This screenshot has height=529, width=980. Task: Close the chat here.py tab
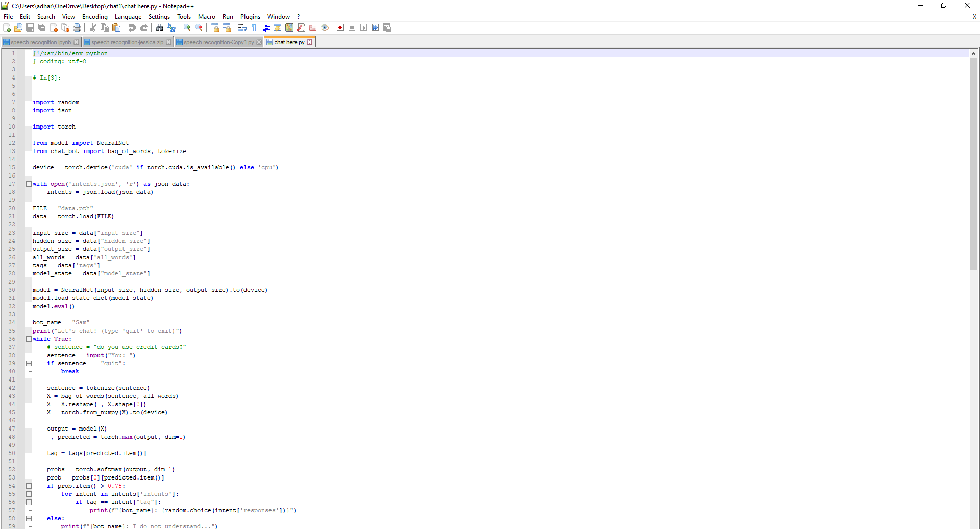tap(310, 42)
